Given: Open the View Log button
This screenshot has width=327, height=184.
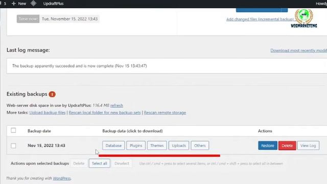Looking at the screenshot, I should click(308, 145).
